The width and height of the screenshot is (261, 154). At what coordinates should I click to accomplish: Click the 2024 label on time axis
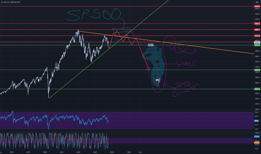click(x=112, y=152)
